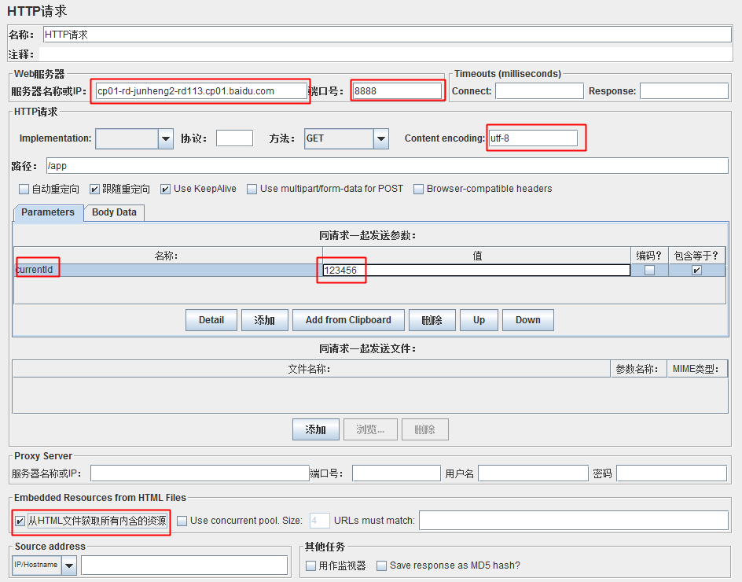
Task: Disable Use KeepAlive option
Action: 166,189
